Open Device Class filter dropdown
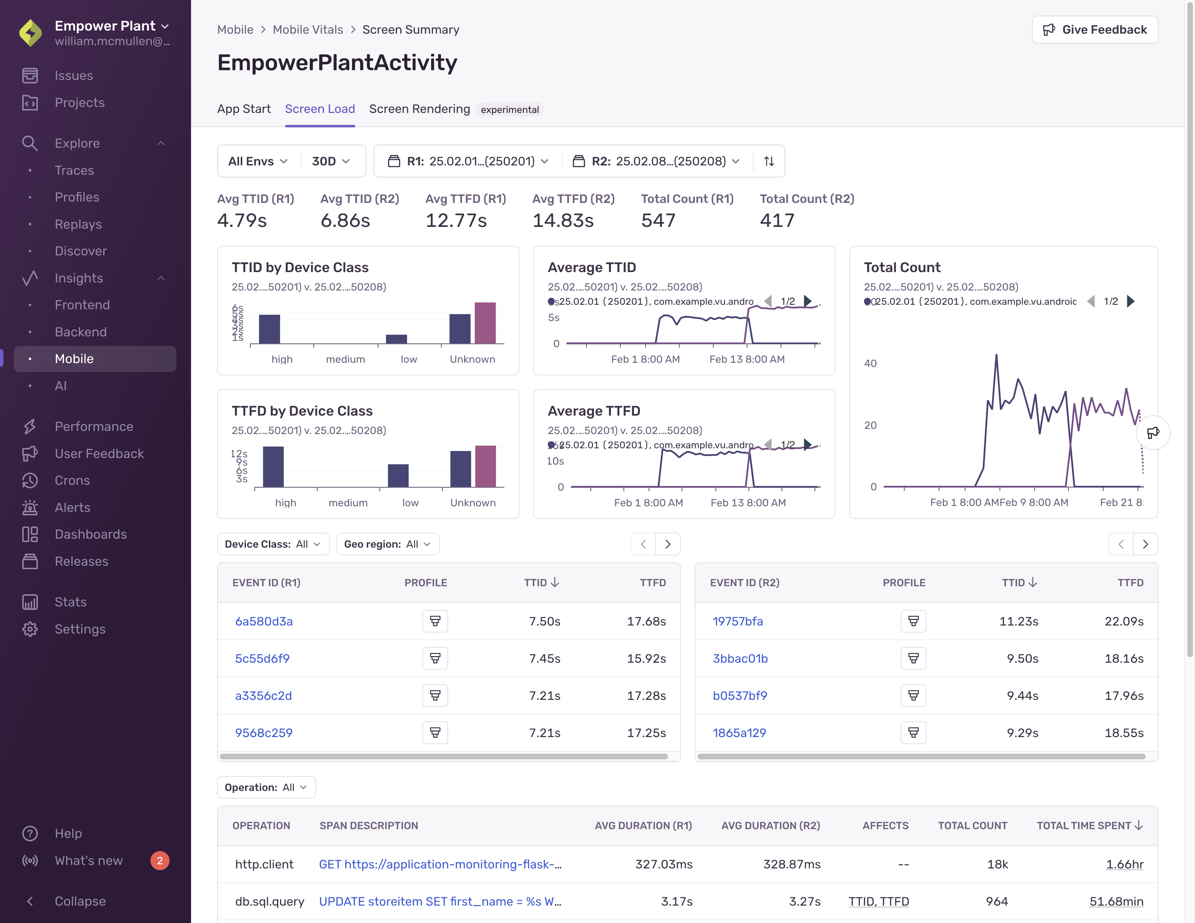1195x923 pixels. pyautogui.click(x=273, y=544)
